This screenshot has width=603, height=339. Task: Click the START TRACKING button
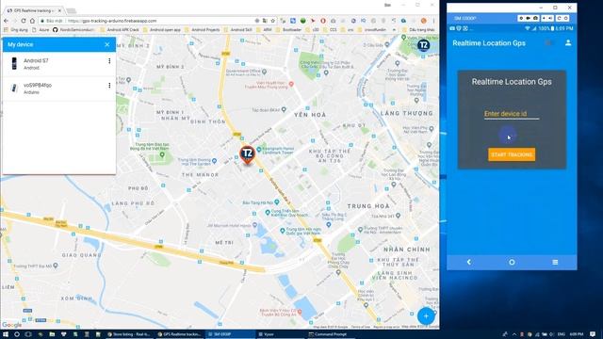[x=512, y=154]
